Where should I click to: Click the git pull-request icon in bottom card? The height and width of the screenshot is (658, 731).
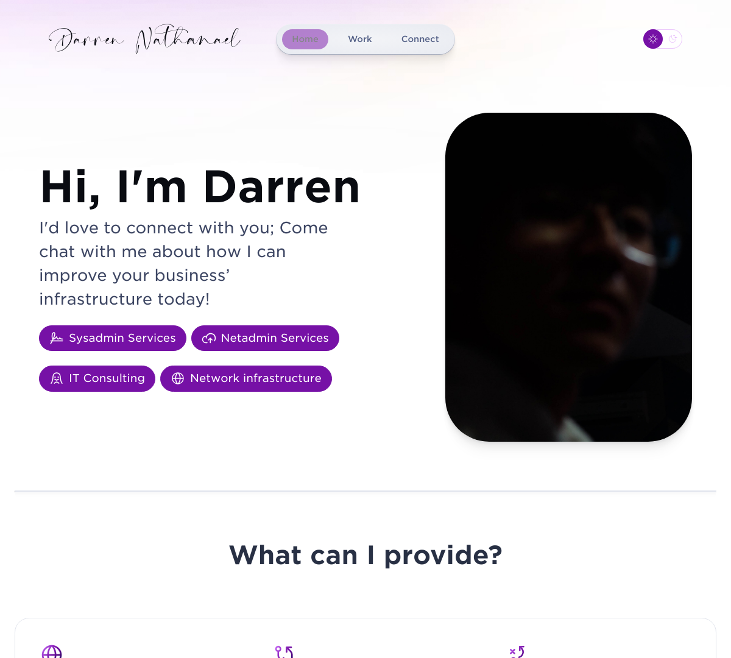click(x=284, y=651)
